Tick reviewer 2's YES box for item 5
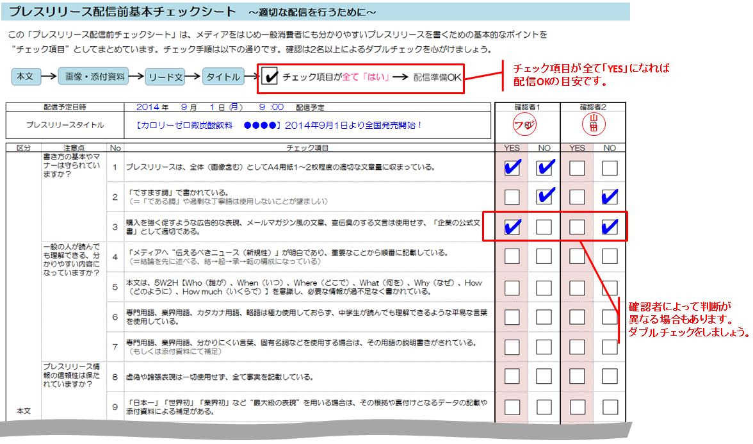Viewport: 753px width, 444px height. tap(577, 287)
